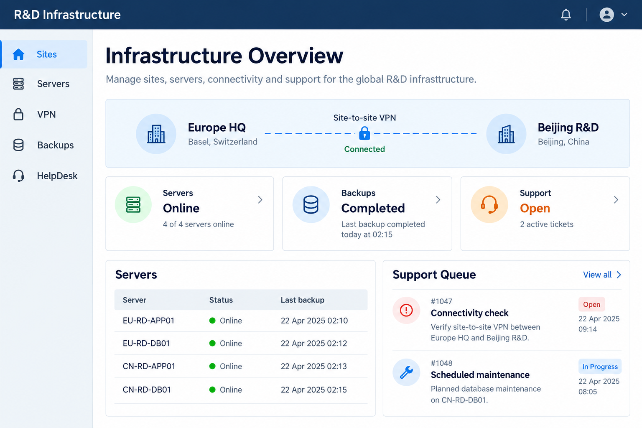Open the Connectivity check ticket title
Screen dimensions: 642x428
click(469, 313)
